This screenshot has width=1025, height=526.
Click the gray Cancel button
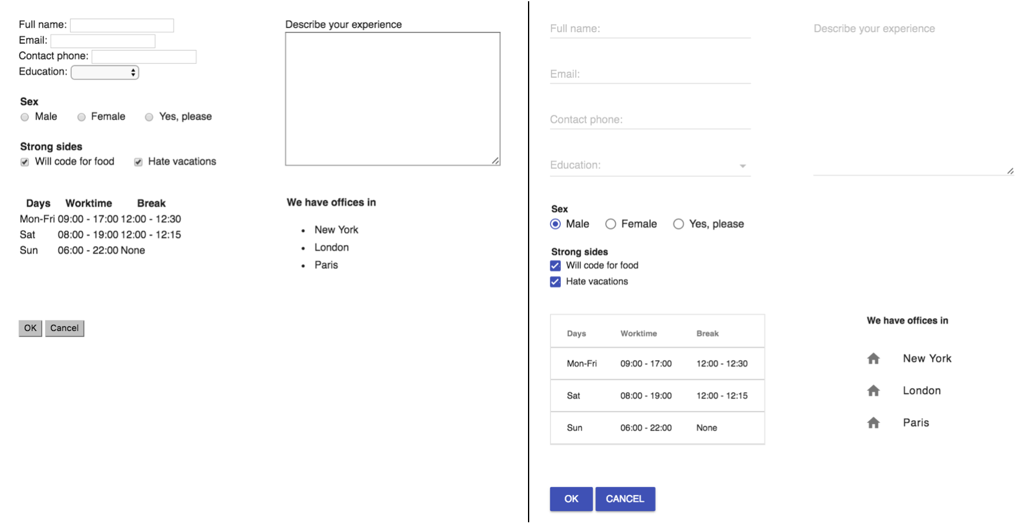(x=64, y=328)
